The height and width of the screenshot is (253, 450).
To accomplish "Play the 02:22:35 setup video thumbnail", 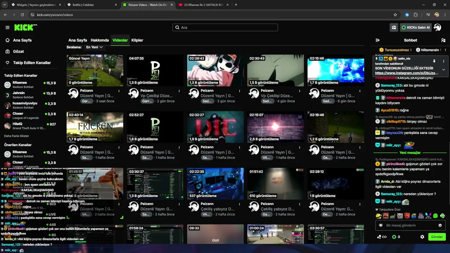I will tap(216, 184).
